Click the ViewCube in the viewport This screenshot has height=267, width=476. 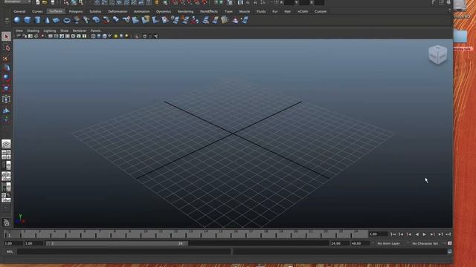pyautogui.click(x=437, y=55)
